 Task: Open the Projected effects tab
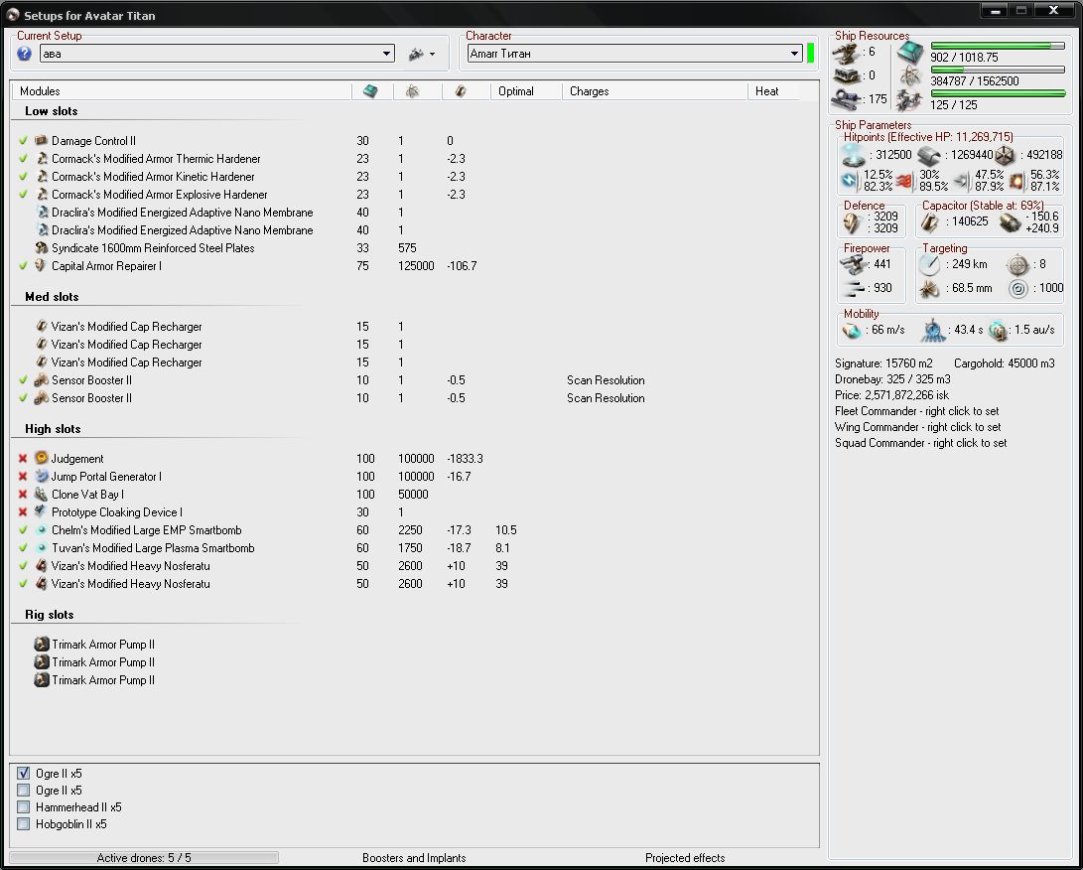point(685,857)
